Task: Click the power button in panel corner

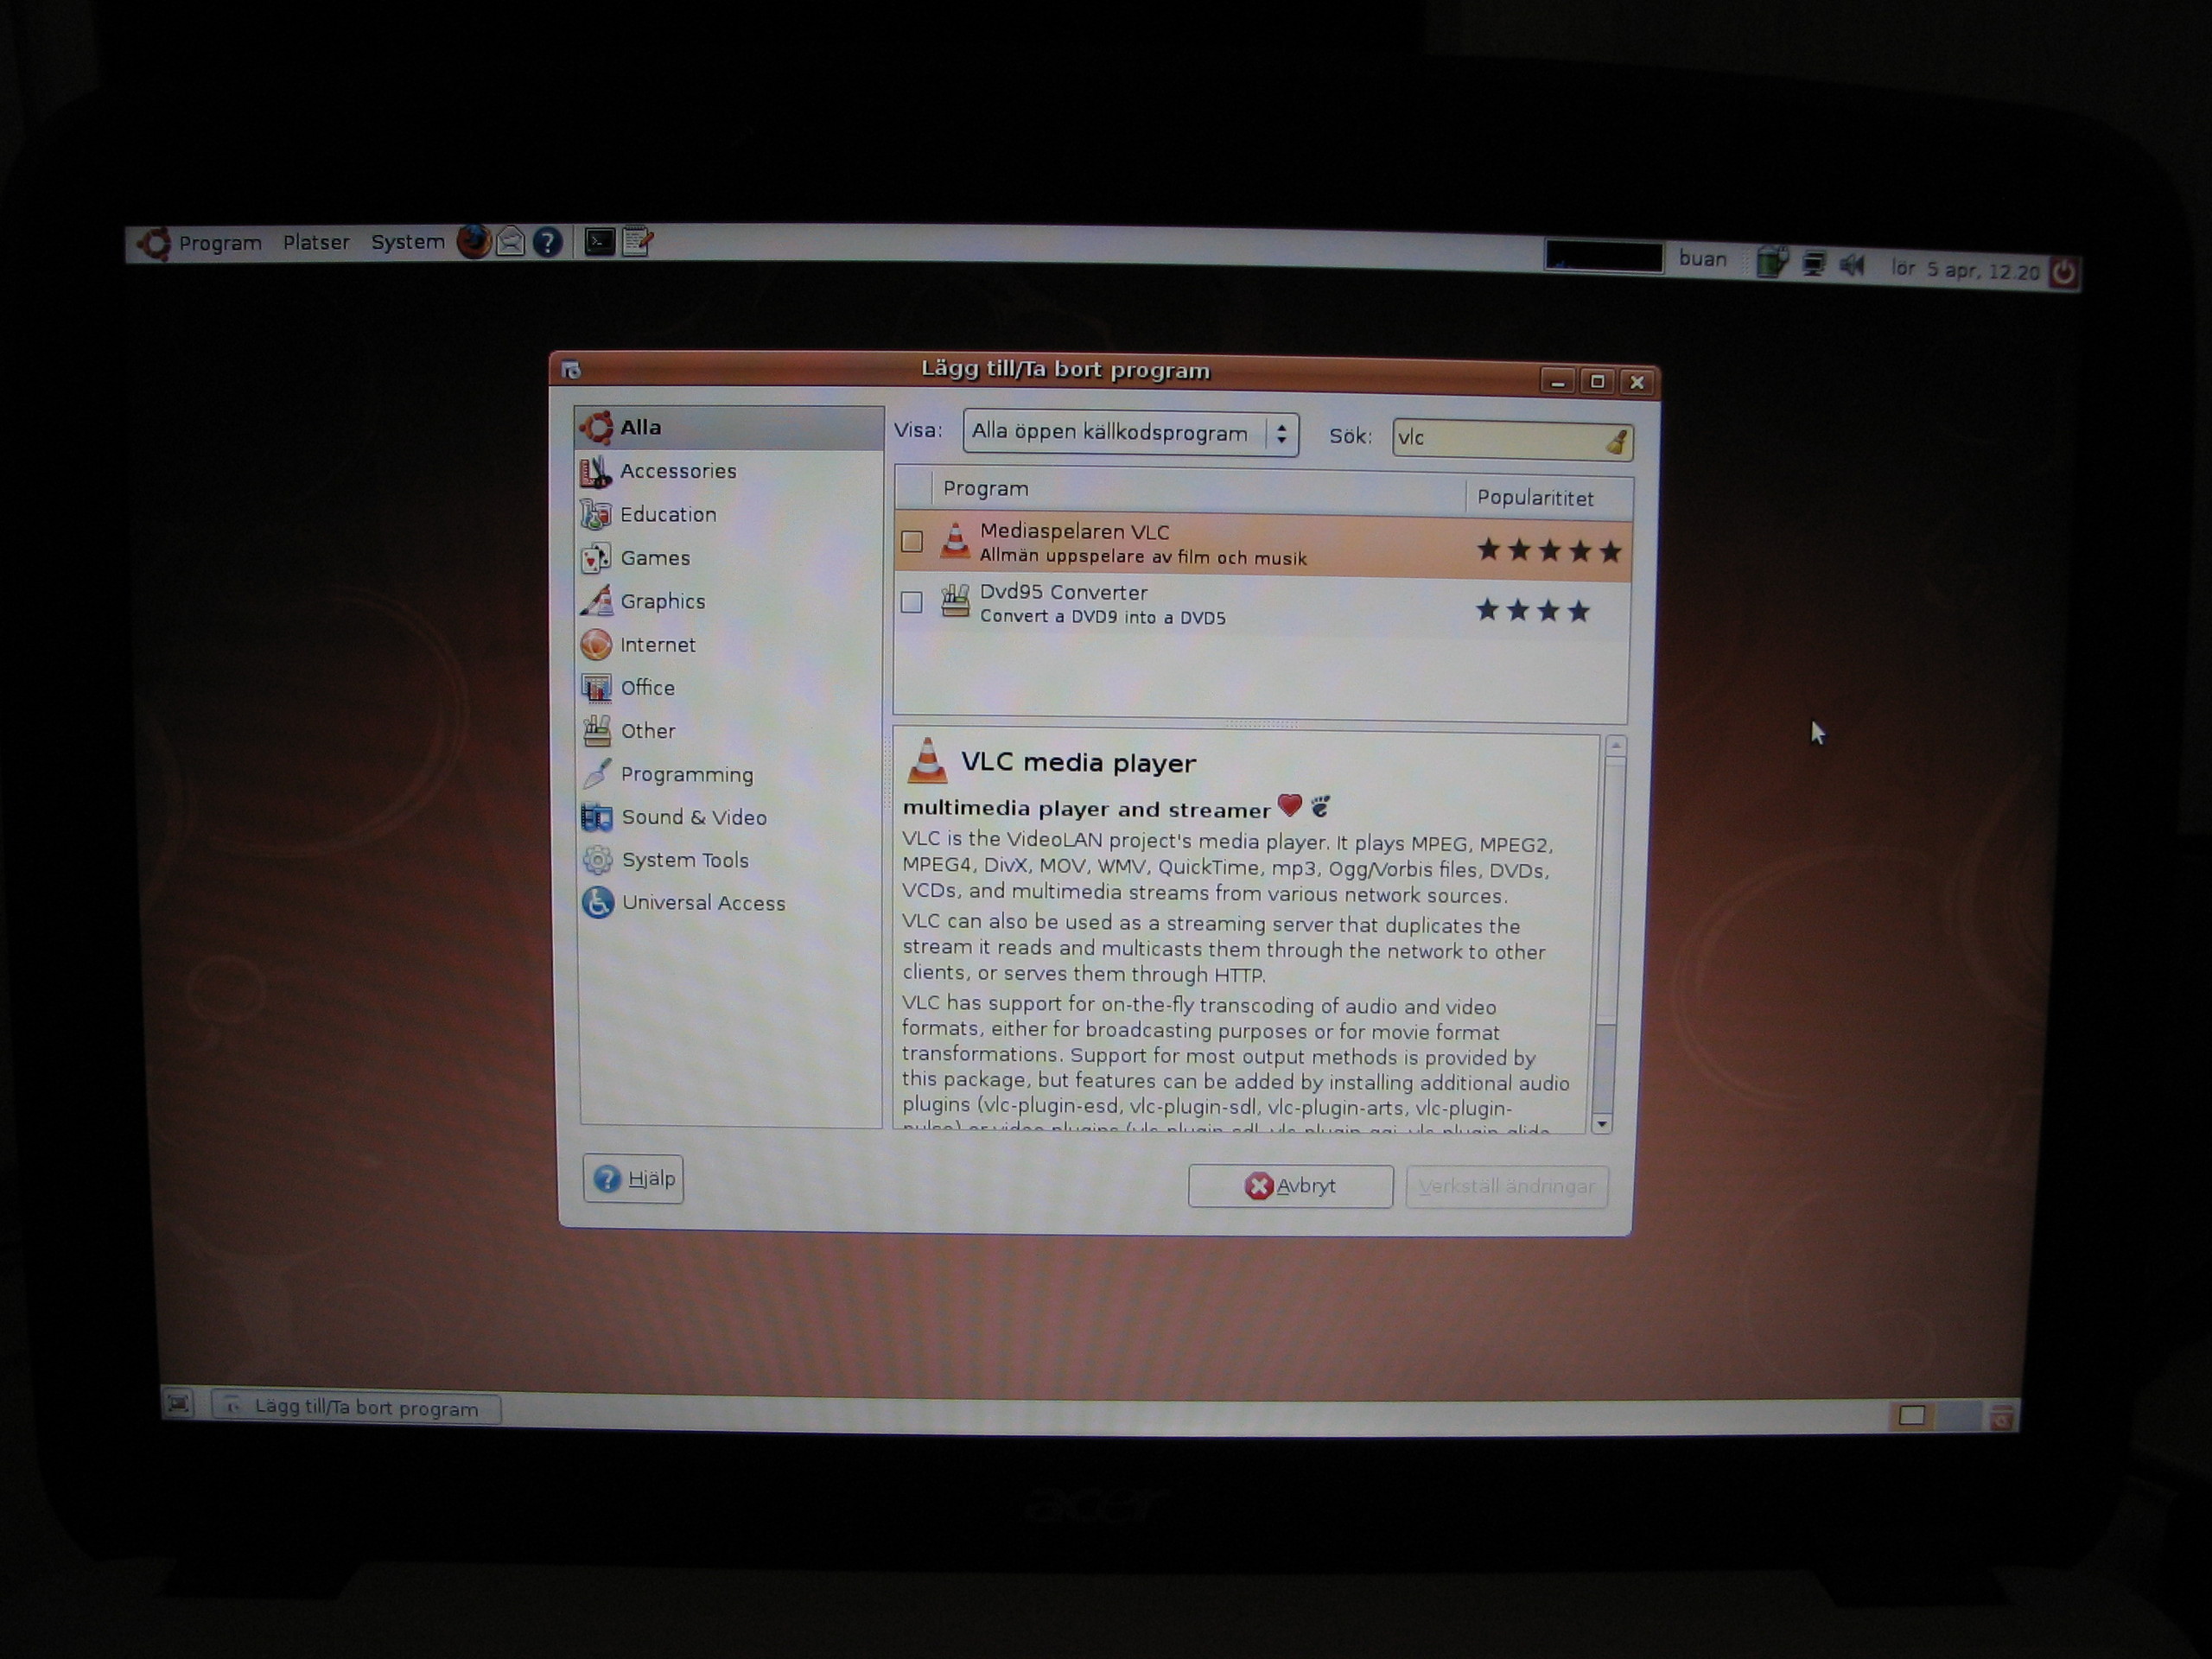Action: [x=2063, y=272]
